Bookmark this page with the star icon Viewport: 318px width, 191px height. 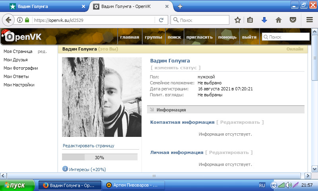coord(238,20)
